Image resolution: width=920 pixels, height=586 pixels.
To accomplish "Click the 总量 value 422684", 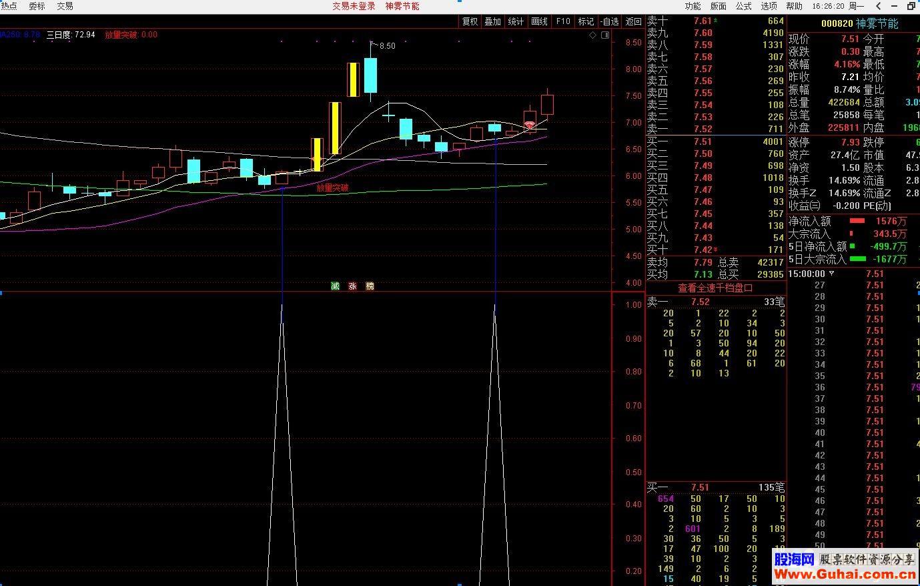I will coord(844,102).
